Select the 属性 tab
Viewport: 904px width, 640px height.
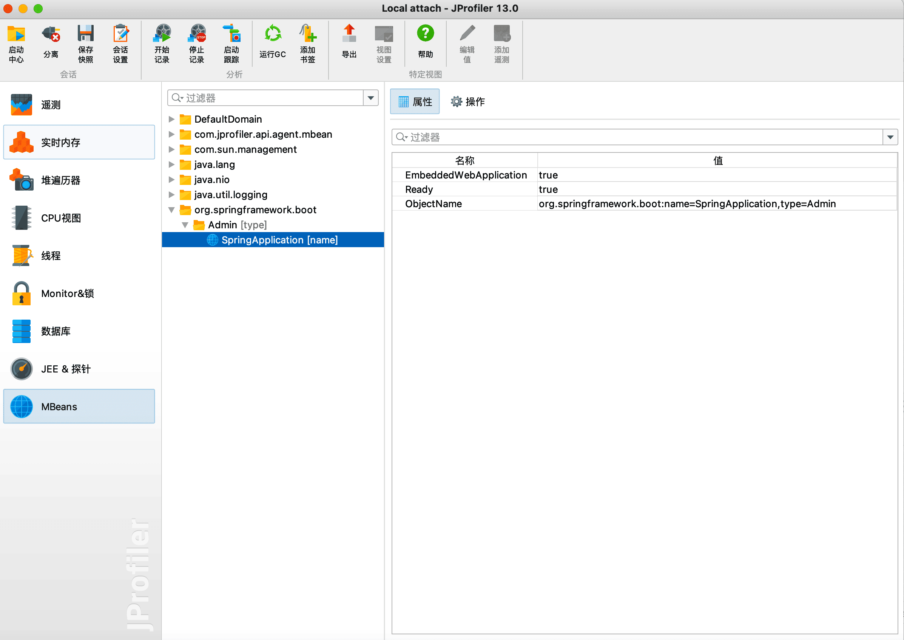coord(415,102)
